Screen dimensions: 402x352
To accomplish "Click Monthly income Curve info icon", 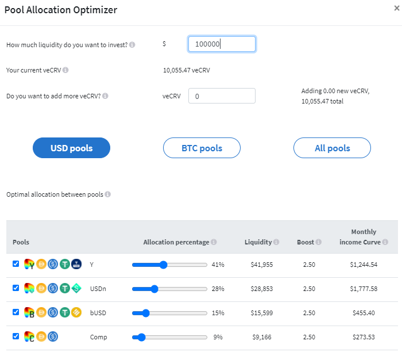I will 385,242.
